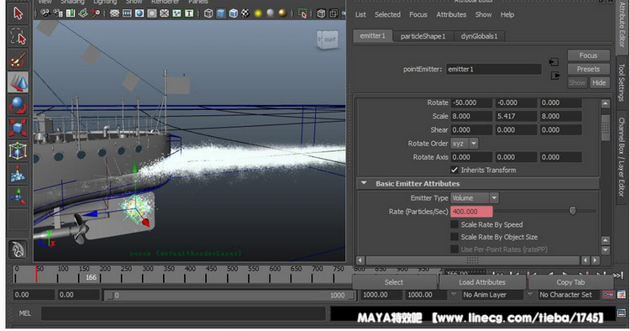Image resolution: width=630 pixels, height=331 pixels.
Task: Enable Smooth Shade All display
Action: click(x=221, y=13)
